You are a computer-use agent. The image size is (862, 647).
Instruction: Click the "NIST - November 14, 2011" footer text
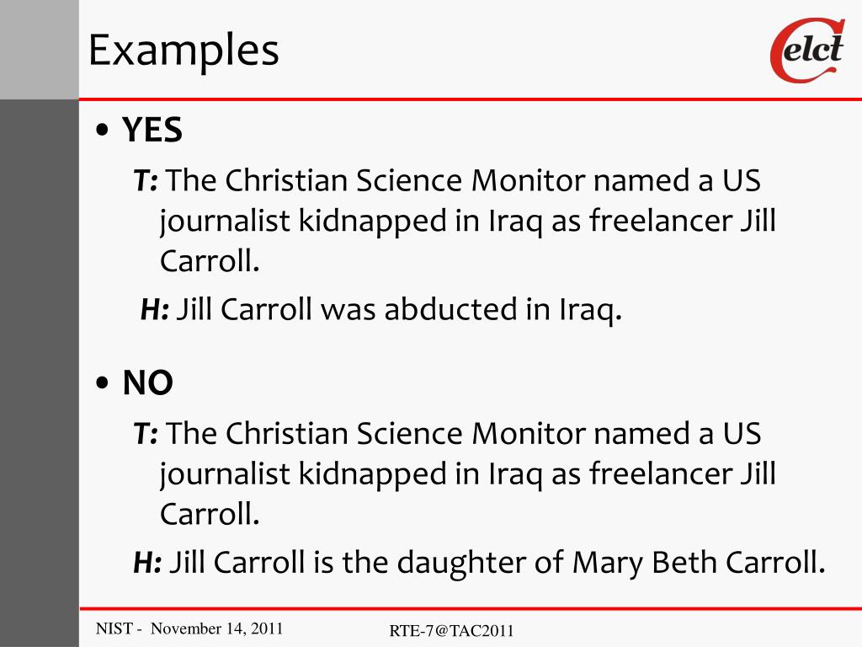tap(189, 628)
